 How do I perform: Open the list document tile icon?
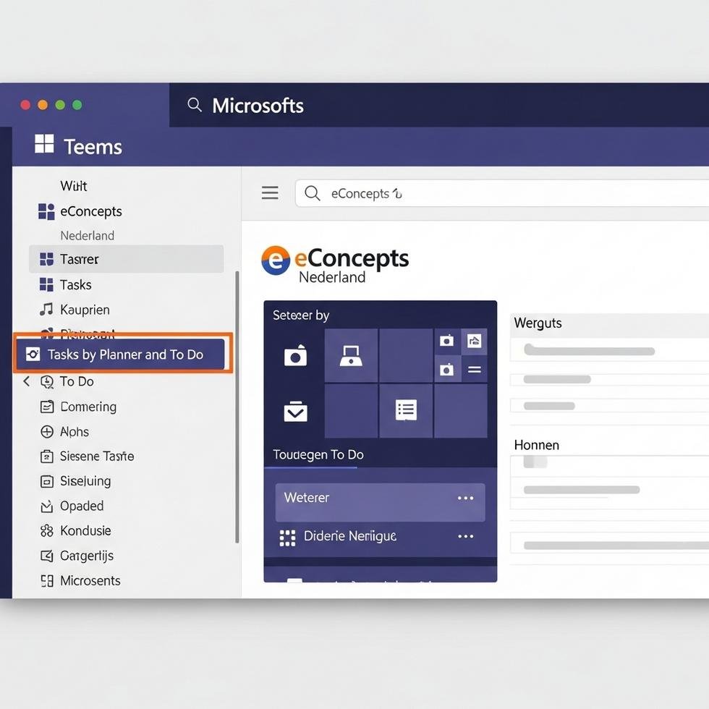coord(406,410)
